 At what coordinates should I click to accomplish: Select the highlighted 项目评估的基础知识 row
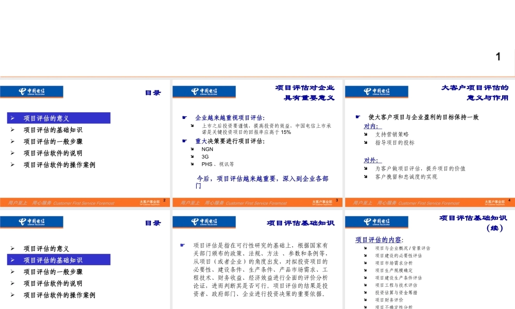(x=59, y=260)
